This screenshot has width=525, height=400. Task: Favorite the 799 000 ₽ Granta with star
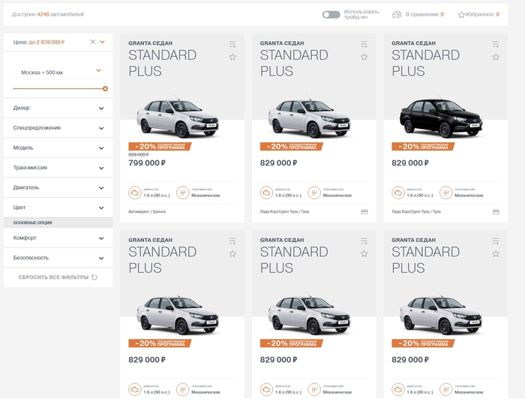point(232,57)
